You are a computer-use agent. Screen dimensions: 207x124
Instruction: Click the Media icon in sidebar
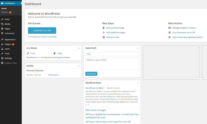pyautogui.click(x=2, y=24)
